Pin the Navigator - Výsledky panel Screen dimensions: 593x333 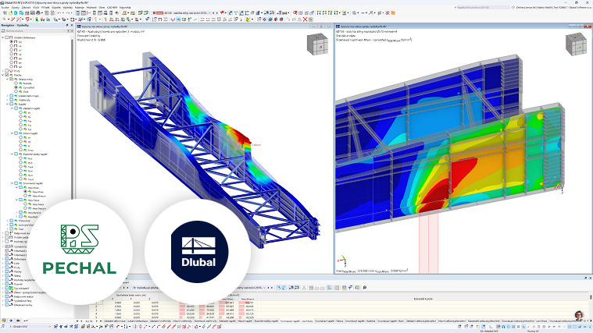(67, 25)
